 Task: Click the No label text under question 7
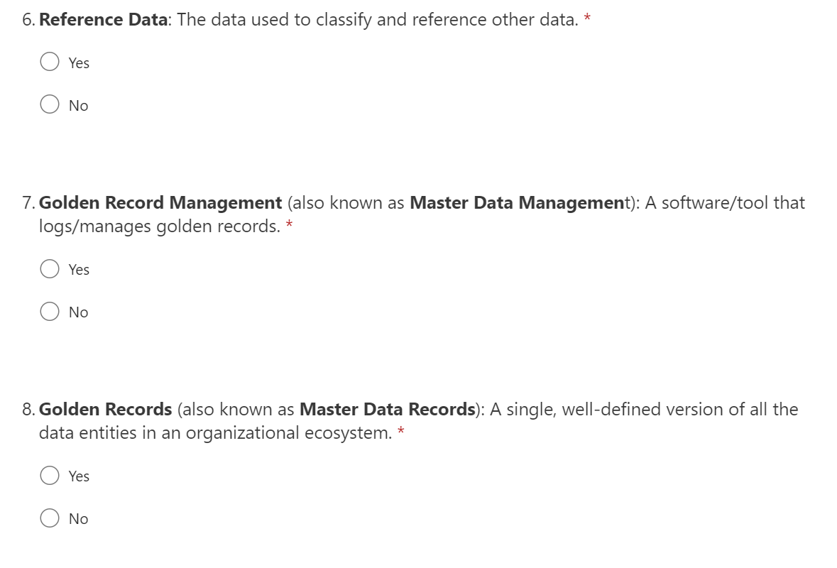click(x=78, y=312)
